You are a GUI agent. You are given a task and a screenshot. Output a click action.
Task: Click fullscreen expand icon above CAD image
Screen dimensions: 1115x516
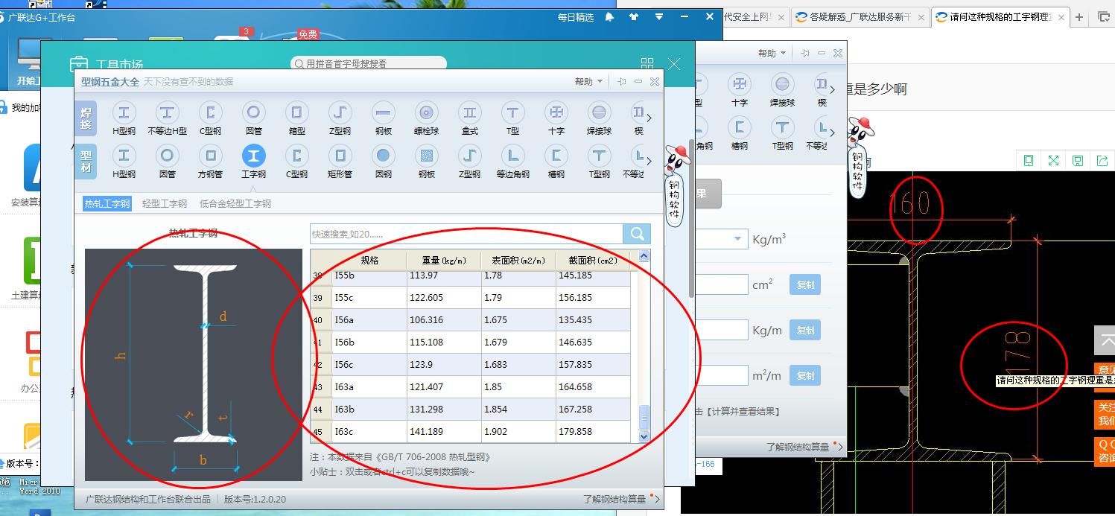tap(1053, 160)
